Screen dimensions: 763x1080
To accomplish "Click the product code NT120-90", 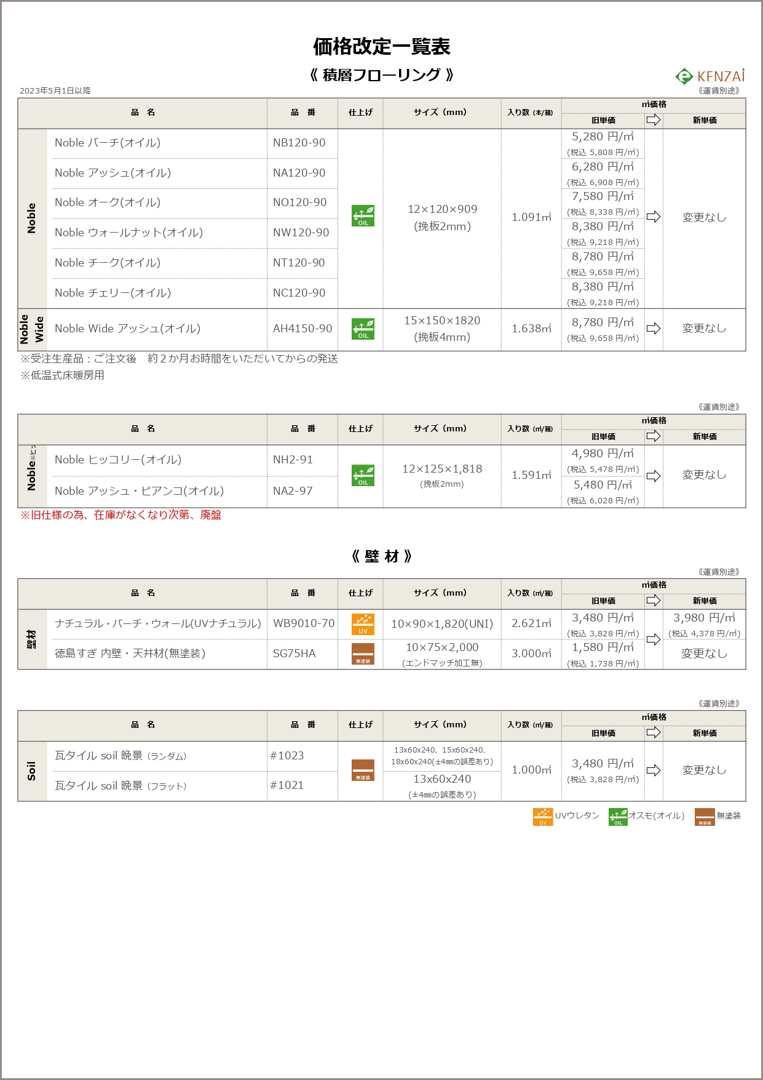I will [299, 263].
